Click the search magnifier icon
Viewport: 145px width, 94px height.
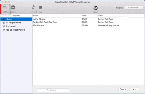48,90
